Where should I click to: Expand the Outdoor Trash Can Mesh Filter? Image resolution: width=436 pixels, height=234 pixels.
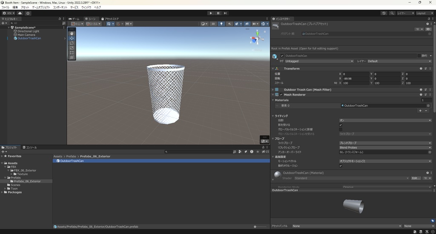click(x=273, y=89)
